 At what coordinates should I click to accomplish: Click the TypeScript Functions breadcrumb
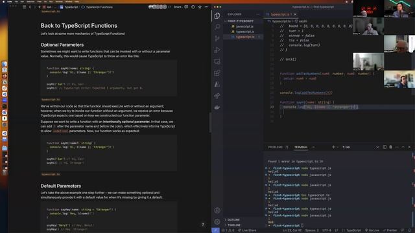pos(97,7)
